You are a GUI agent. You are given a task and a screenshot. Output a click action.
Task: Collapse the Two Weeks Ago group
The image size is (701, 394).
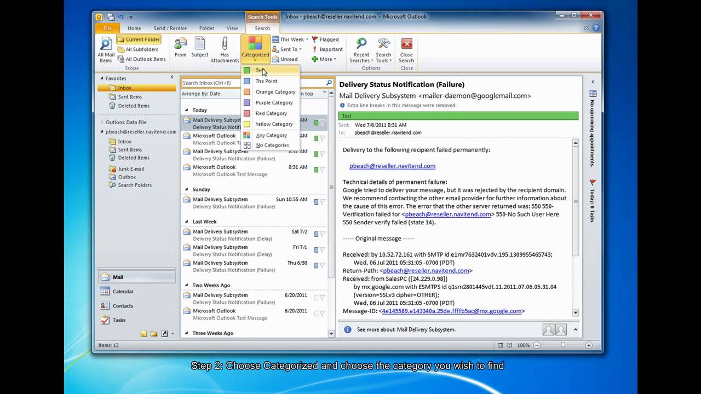(187, 285)
